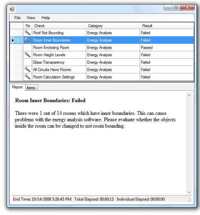Click the application icon in title bar
The image size is (200, 215).
pyautogui.click(x=12, y=9)
